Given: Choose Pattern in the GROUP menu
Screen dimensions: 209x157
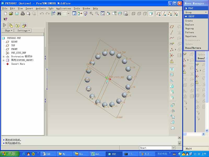Looking at the screenshot, I should point(189,32).
